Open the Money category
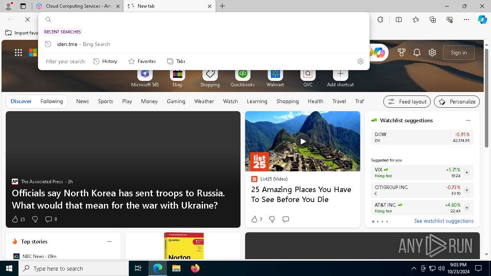The height and width of the screenshot is (276, 491). click(x=149, y=101)
